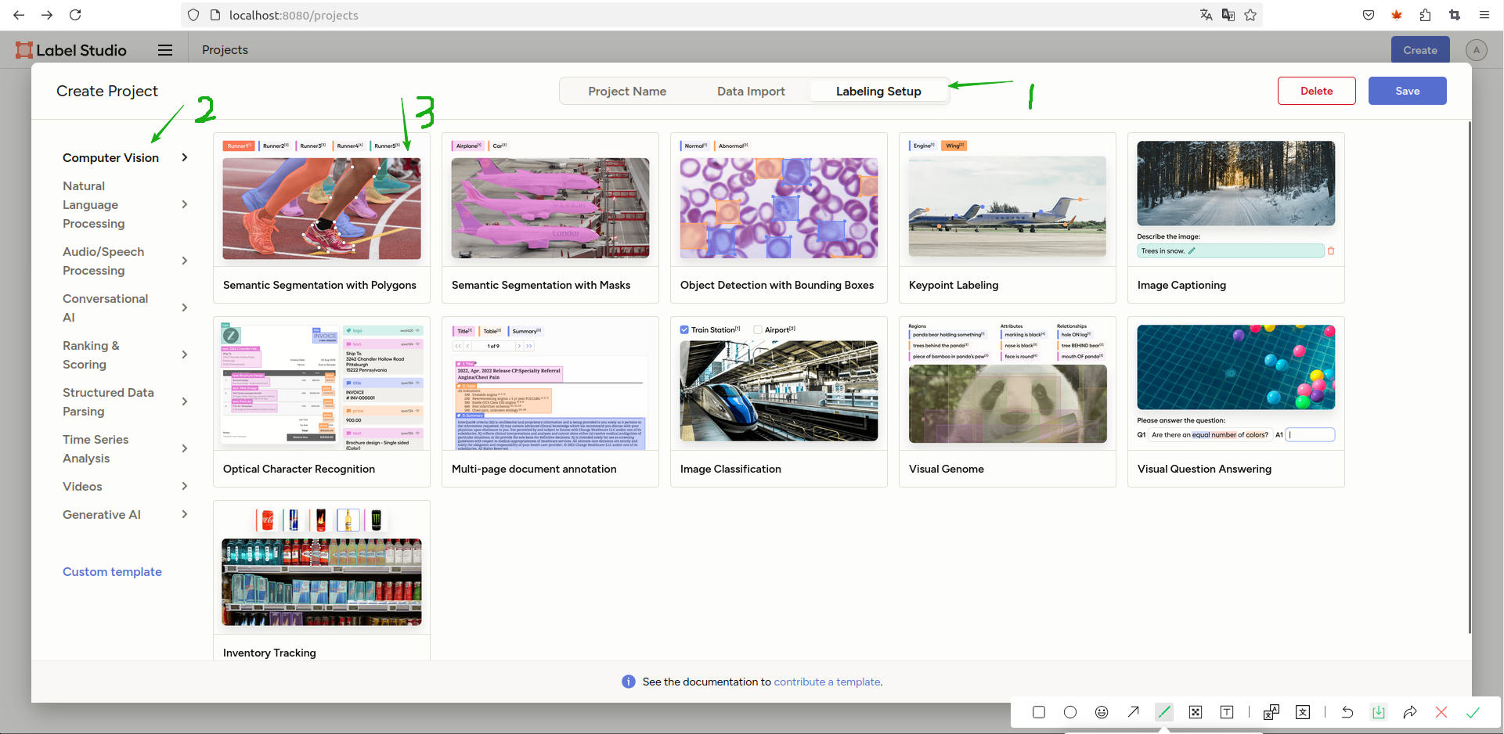Viewport: 1504px width, 734px height.
Task: Switch to the Data Import tab
Action: 751,92
